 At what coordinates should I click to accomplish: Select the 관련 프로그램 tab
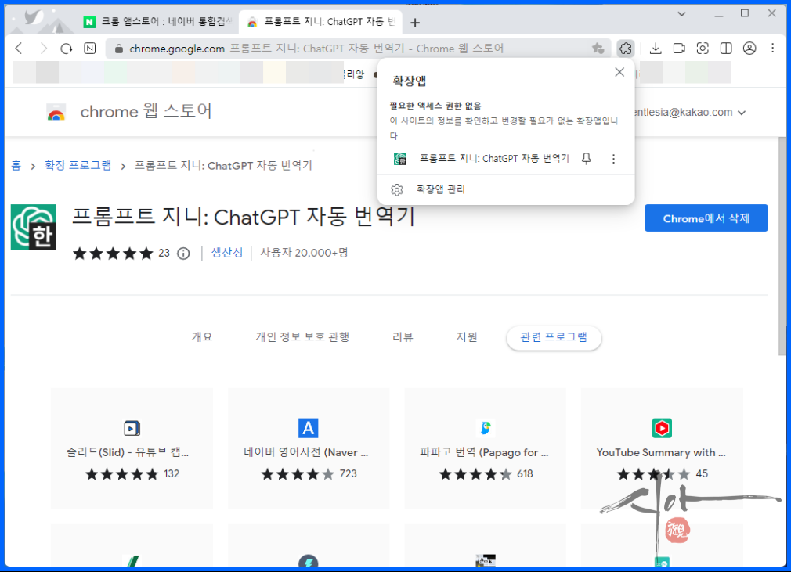(x=554, y=337)
